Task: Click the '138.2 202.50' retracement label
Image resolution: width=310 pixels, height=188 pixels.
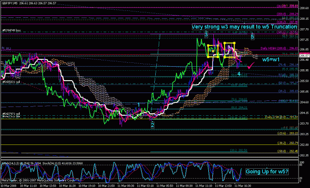Action: [x=239, y=150]
